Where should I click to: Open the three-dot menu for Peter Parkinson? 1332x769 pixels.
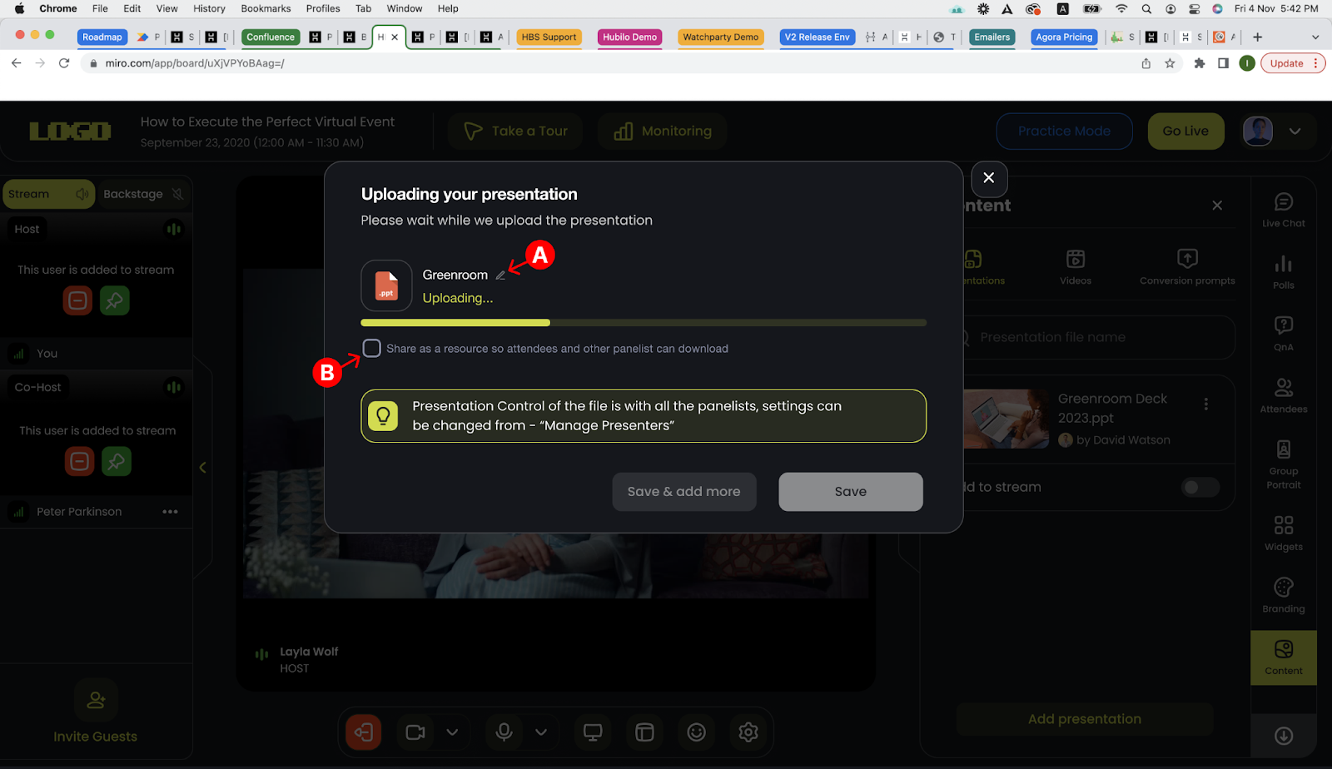[171, 512]
